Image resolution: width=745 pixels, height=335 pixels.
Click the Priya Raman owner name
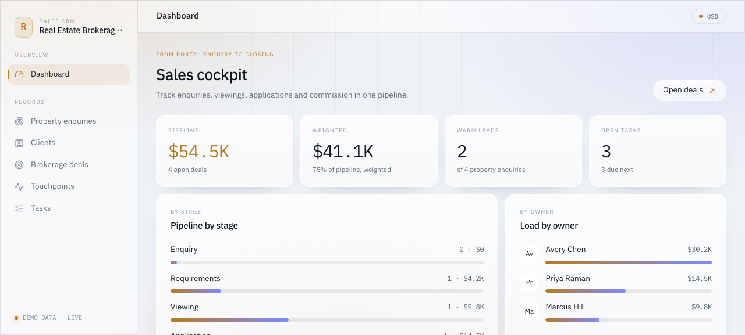(x=567, y=279)
